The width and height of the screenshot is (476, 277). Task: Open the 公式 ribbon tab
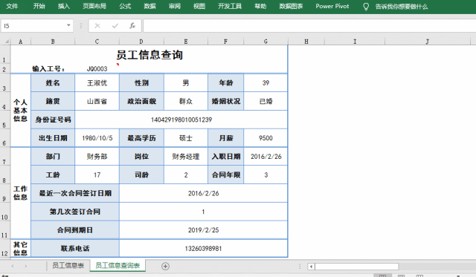125,6
